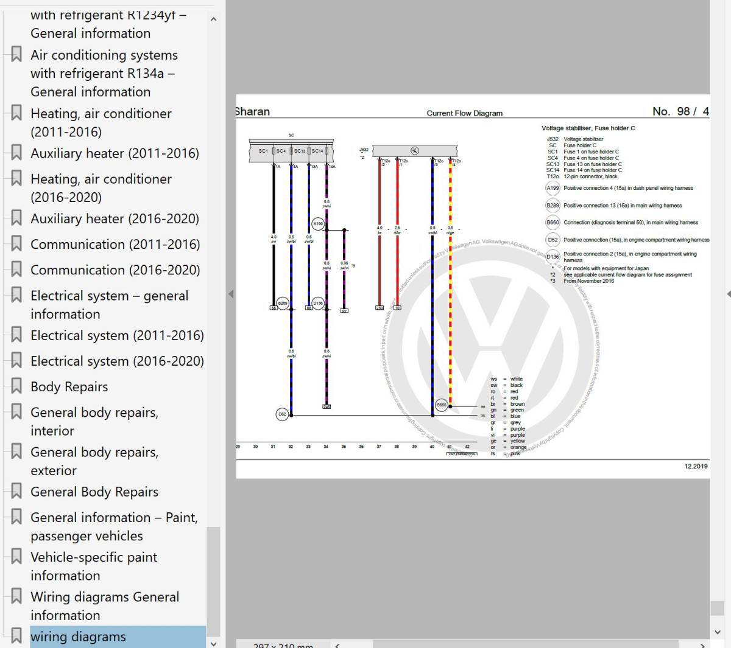Screen dimensions: 731x648
Task: Open 'Wiring diagrams General information' bookmark
Action: [105, 606]
